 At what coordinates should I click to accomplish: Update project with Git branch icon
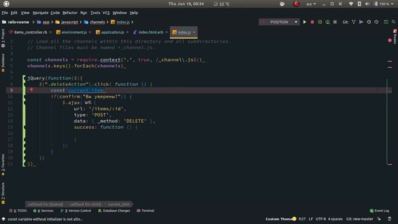(x=353, y=22)
